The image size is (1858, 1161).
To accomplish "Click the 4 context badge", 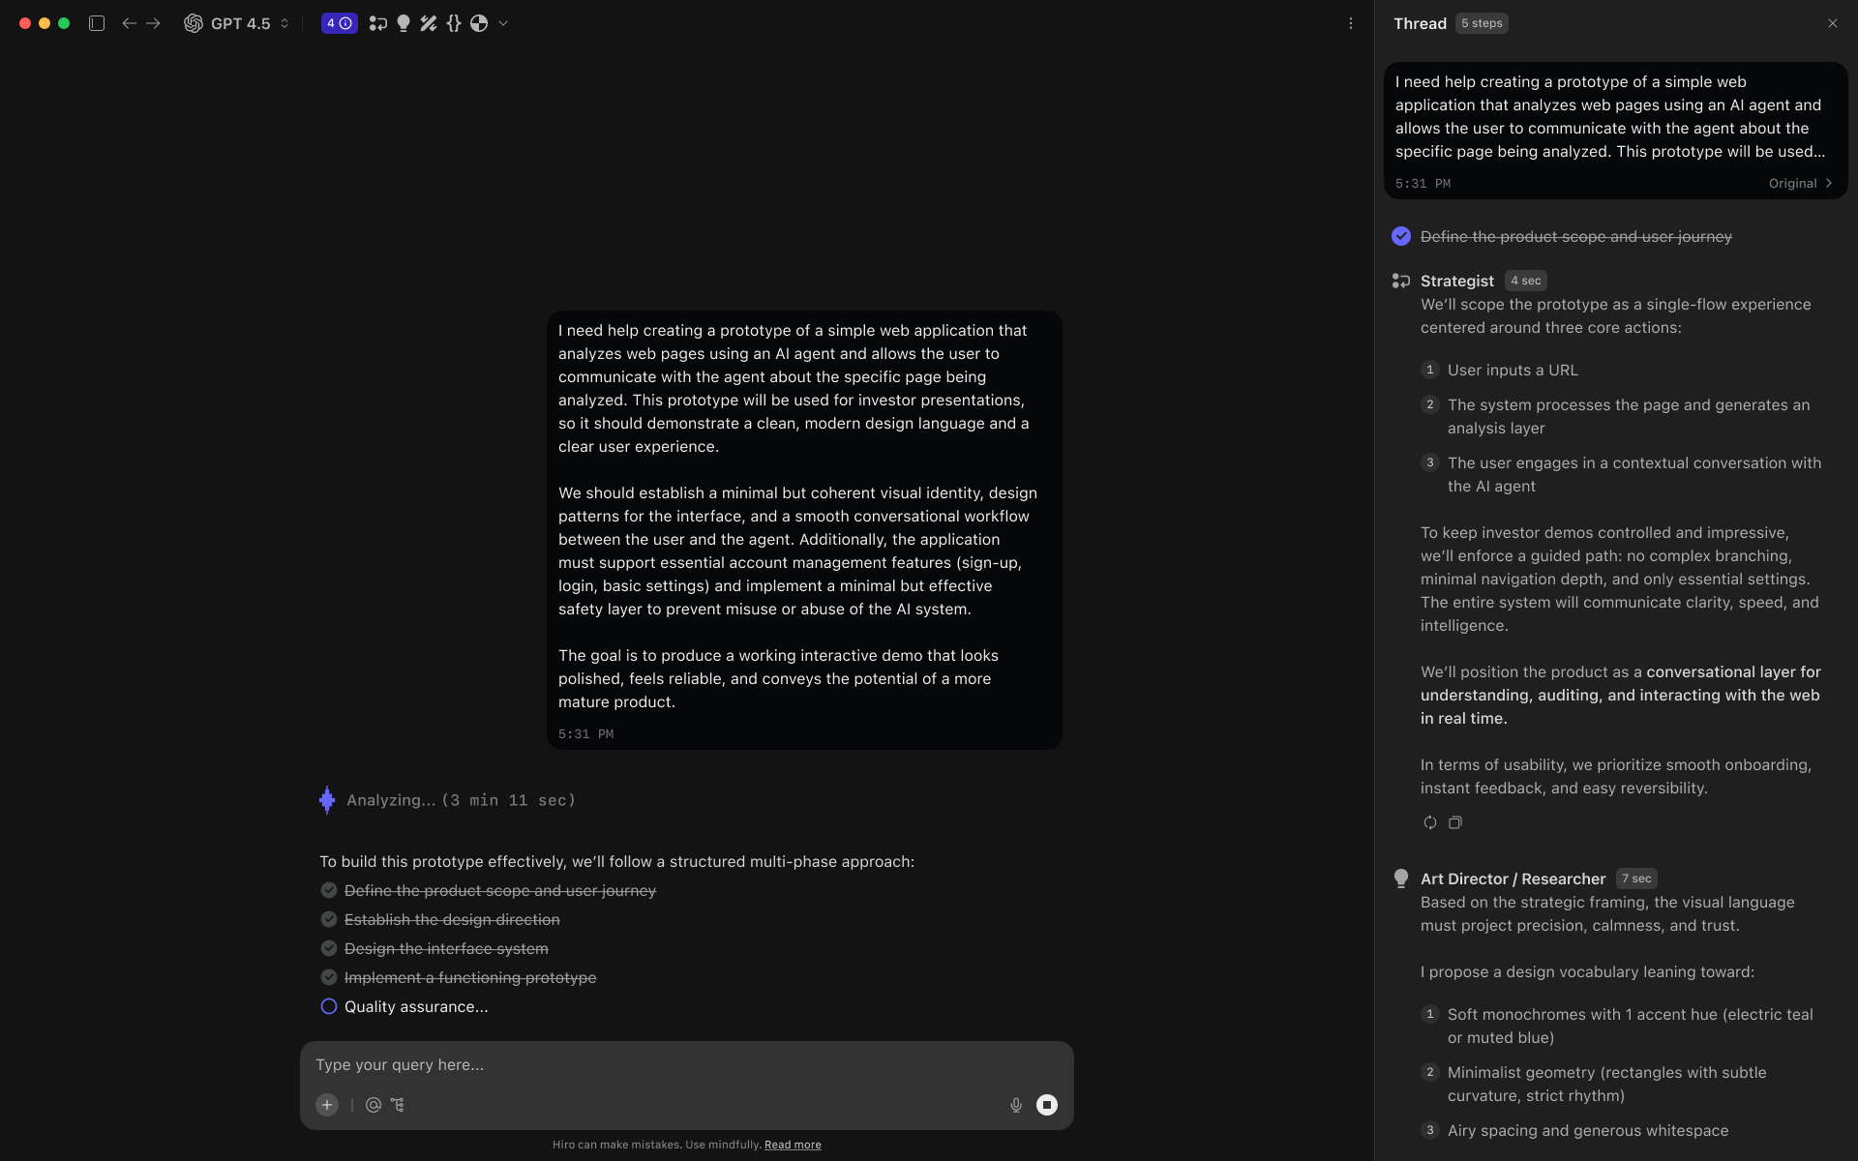I will tap(339, 23).
